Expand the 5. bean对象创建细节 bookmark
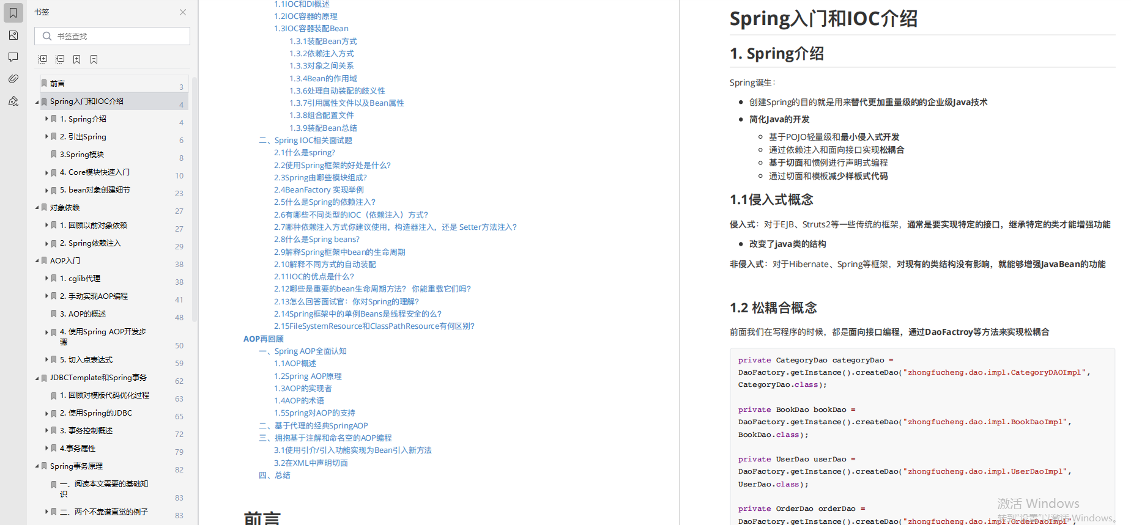The width and height of the screenshot is (1131, 525). coord(46,190)
